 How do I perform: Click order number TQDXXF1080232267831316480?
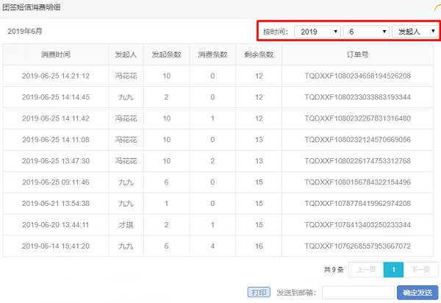pos(357,118)
